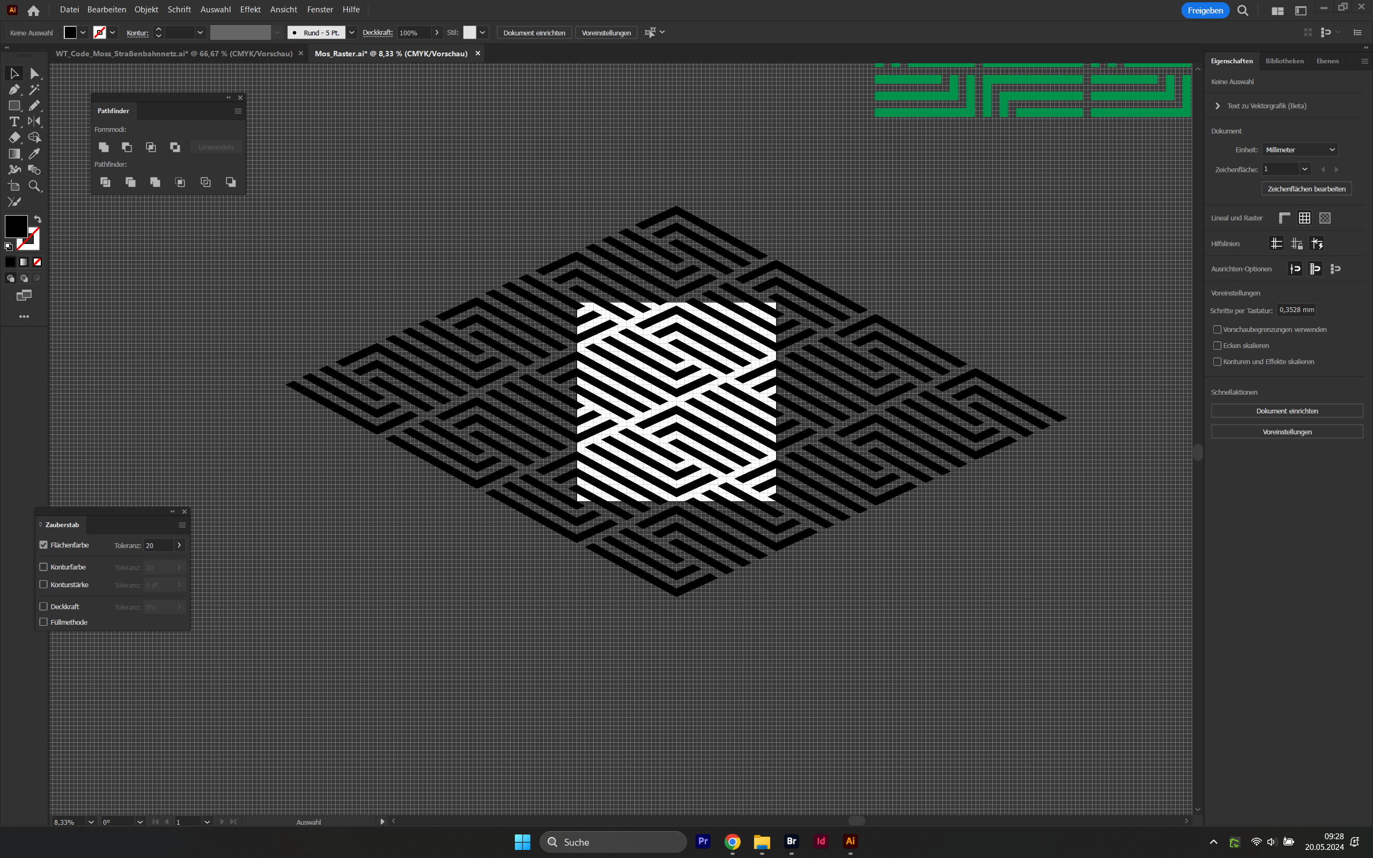Image resolution: width=1373 pixels, height=858 pixels.
Task: Select the Eraser tool
Action: click(14, 138)
